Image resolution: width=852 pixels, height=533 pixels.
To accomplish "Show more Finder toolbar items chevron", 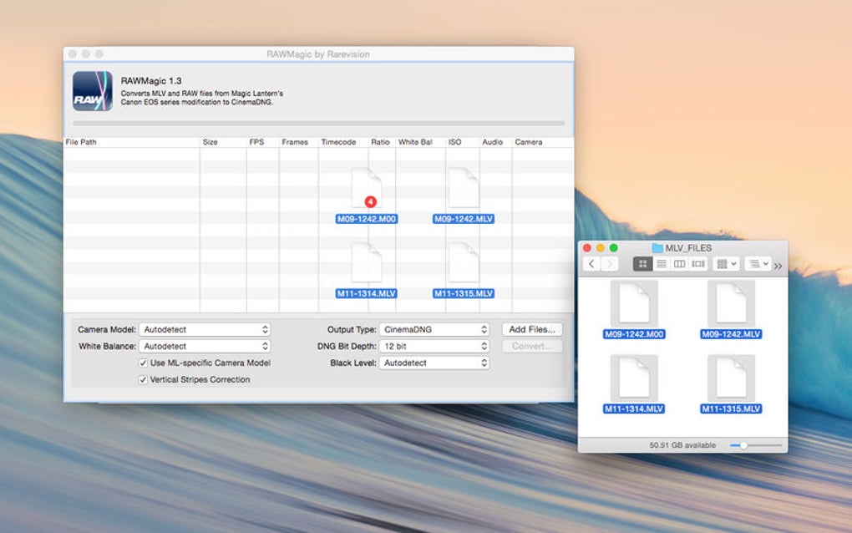I will 778,266.
